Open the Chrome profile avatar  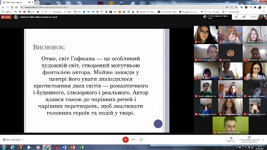pos(259,7)
